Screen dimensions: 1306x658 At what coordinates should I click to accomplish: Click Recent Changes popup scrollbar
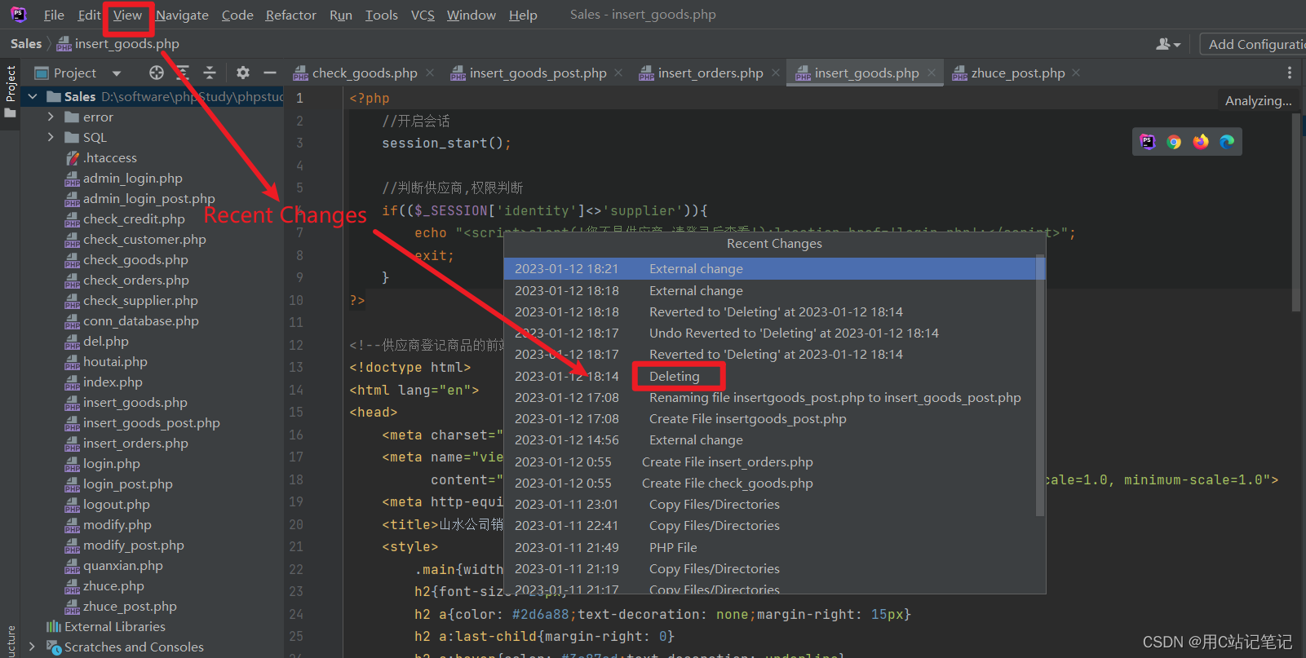(1040, 386)
